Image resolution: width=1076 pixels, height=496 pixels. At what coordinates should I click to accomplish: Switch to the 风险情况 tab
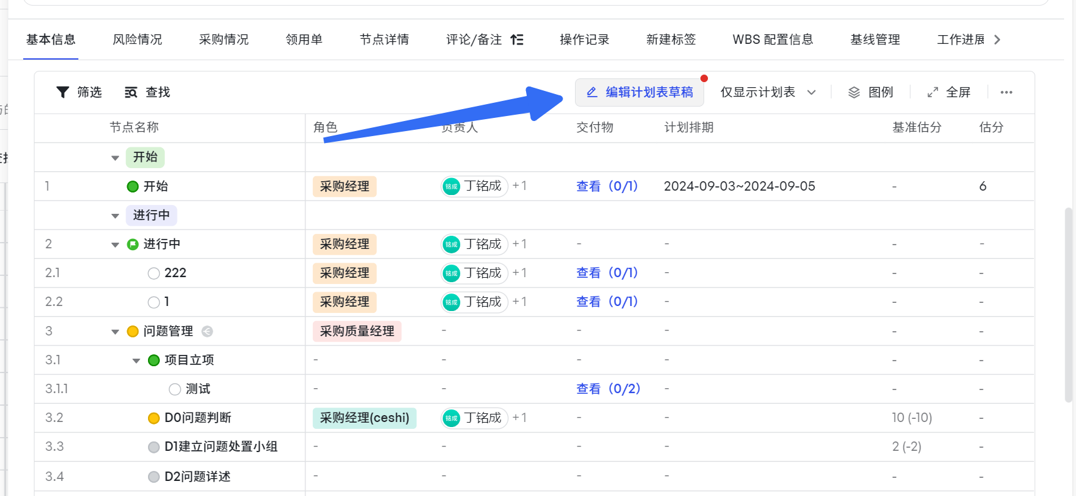pyautogui.click(x=137, y=40)
